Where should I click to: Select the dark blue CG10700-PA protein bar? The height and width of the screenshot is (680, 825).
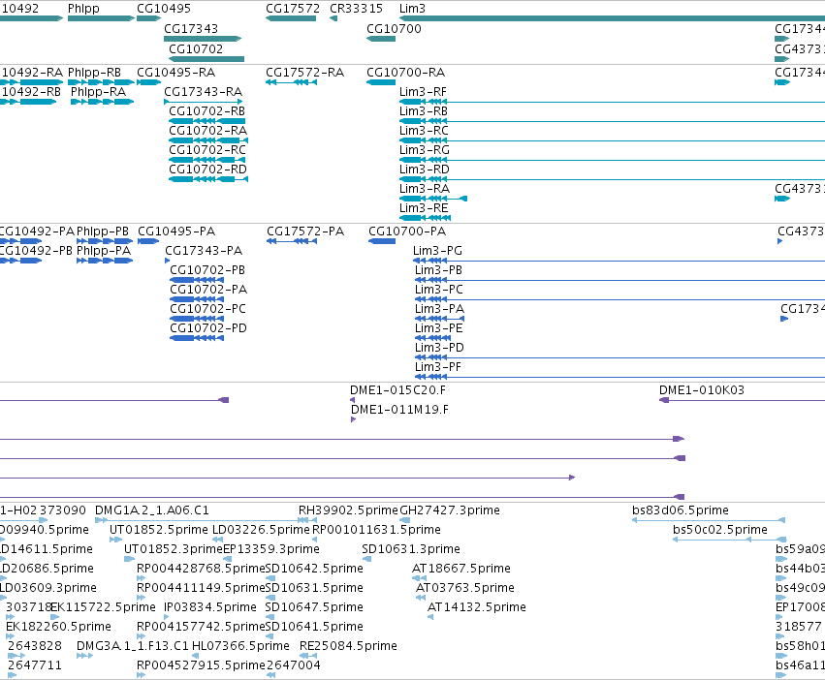pos(382,241)
